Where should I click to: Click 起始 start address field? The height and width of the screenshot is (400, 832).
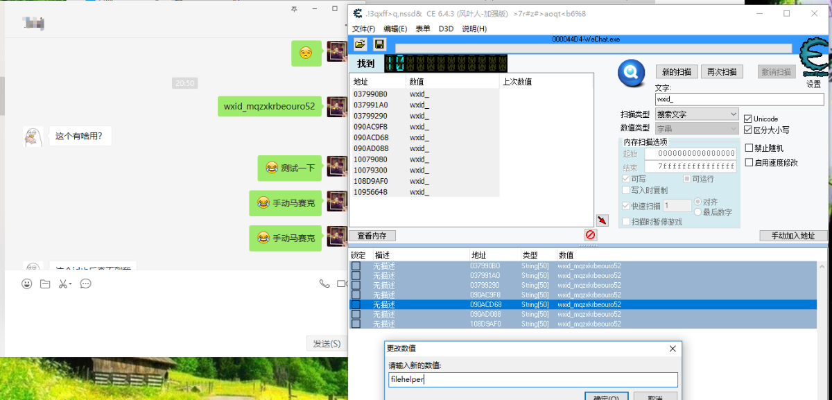(690, 153)
